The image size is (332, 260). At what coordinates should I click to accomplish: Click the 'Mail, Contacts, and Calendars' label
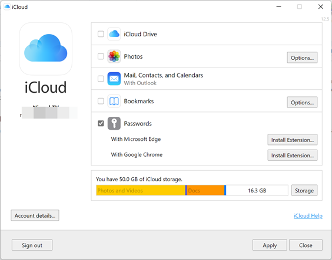click(164, 75)
